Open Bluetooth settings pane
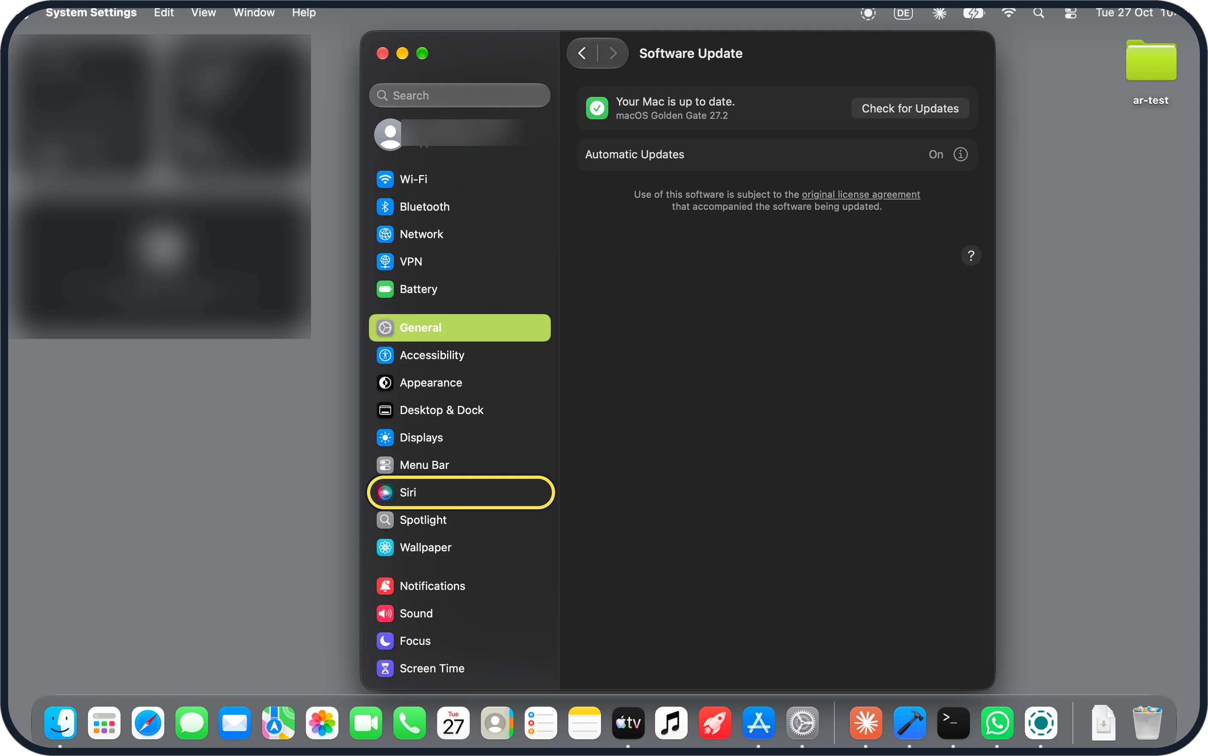This screenshot has width=1208, height=756. pyautogui.click(x=459, y=206)
